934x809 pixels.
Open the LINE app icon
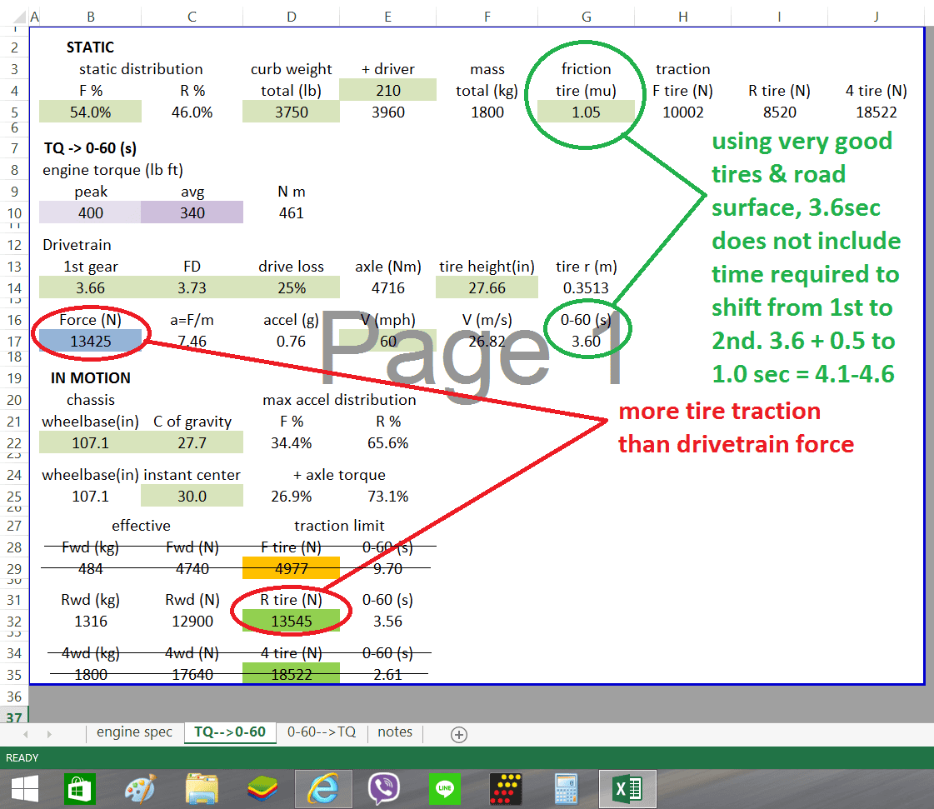click(445, 789)
